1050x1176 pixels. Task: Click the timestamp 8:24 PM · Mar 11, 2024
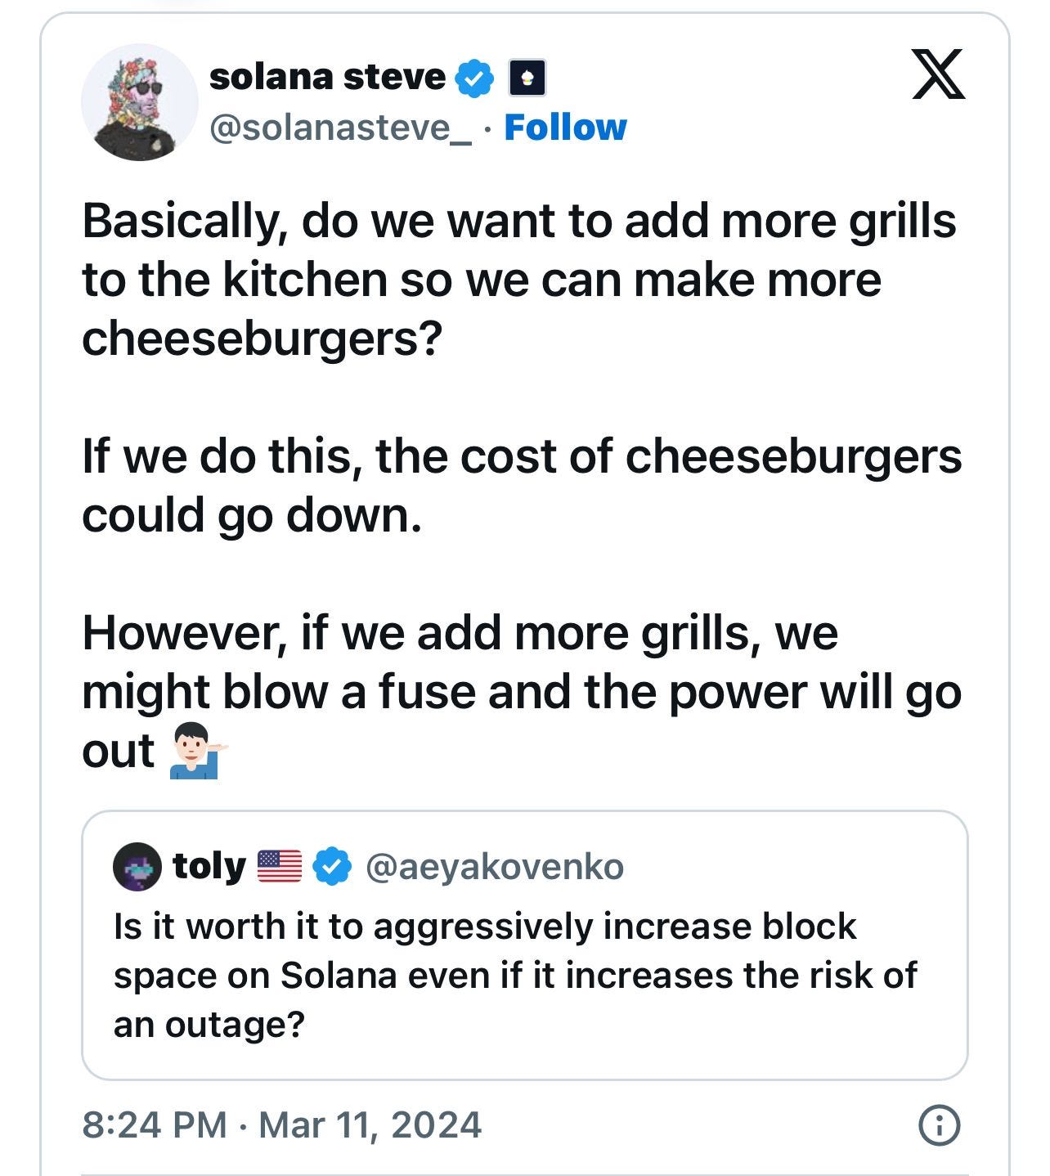click(x=282, y=1124)
